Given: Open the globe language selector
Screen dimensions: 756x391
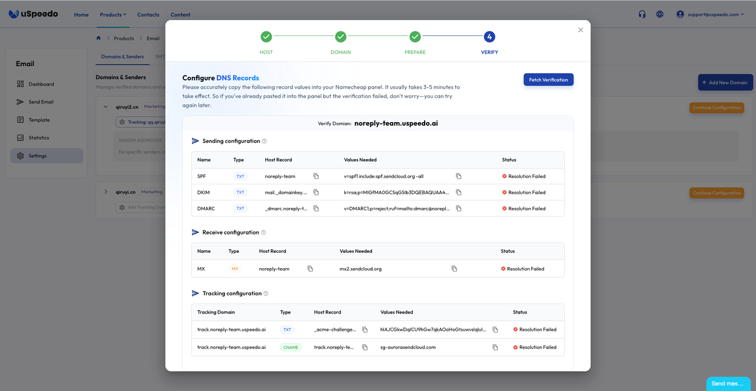Looking at the screenshot, I should [x=660, y=14].
